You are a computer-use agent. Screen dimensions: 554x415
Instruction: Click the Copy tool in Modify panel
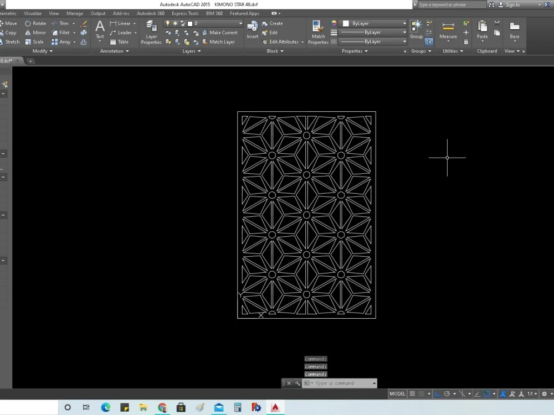[8, 33]
